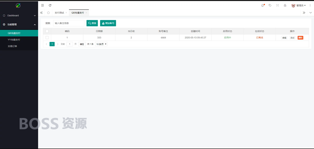314x149 pixels.
Task: Click the 2020-05-13 09:45:27 creation time cell
Action: click(195, 38)
